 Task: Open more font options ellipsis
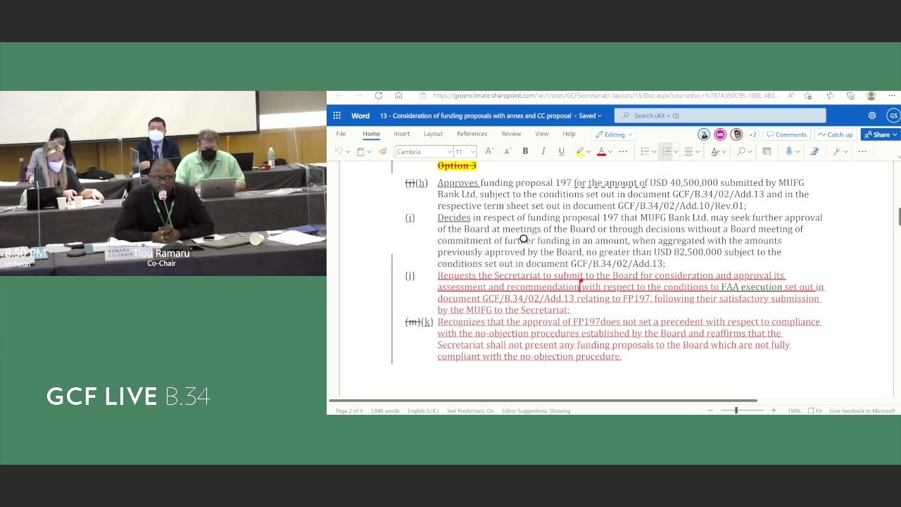(x=623, y=151)
